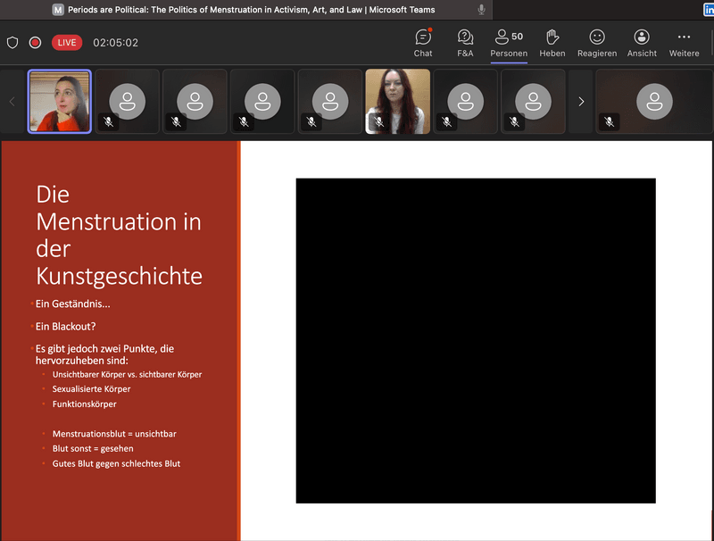Select the Microsoft Teams browser tab
The width and height of the screenshot is (714, 541).
[250, 10]
